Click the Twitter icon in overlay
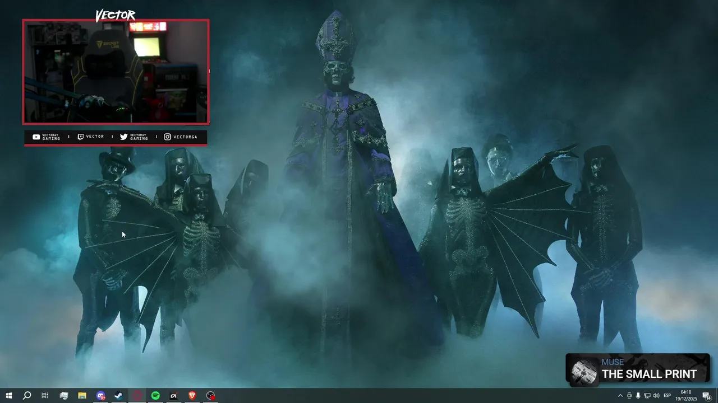The height and width of the screenshot is (403, 718). pyautogui.click(x=123, y=137)
